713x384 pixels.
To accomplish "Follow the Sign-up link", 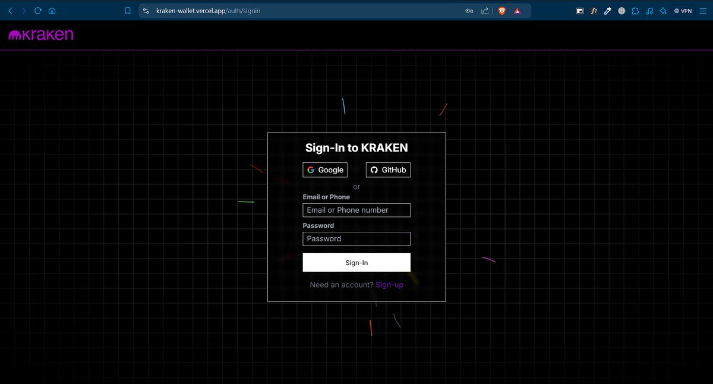I will point(389,285).
